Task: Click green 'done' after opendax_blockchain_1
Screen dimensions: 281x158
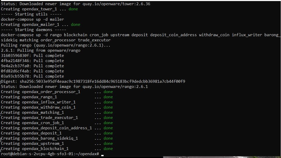Action: (x=108, y=149)
